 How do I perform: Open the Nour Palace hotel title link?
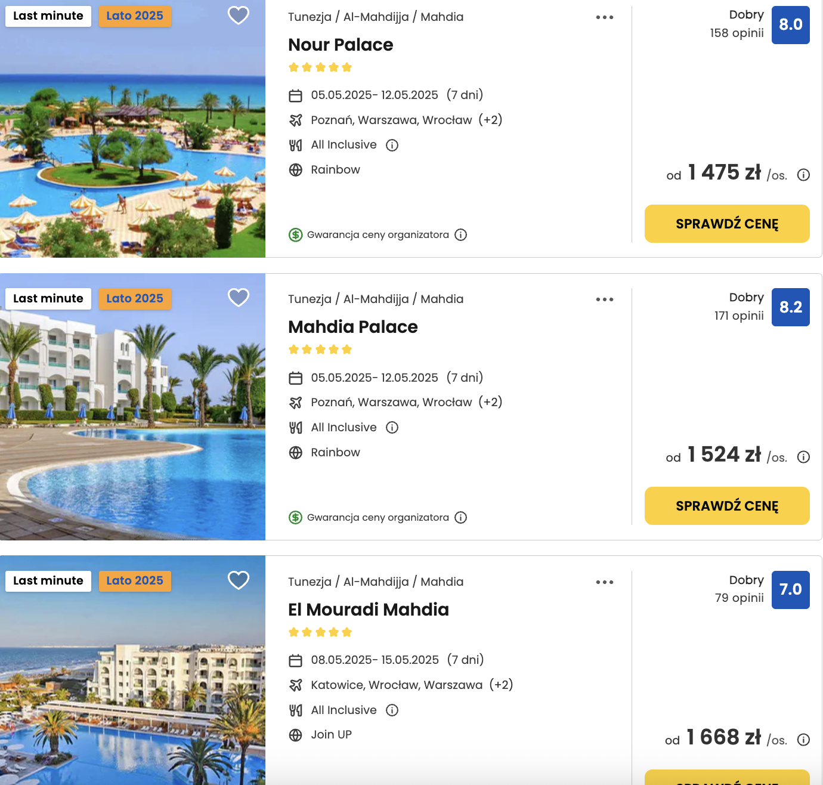341,45
